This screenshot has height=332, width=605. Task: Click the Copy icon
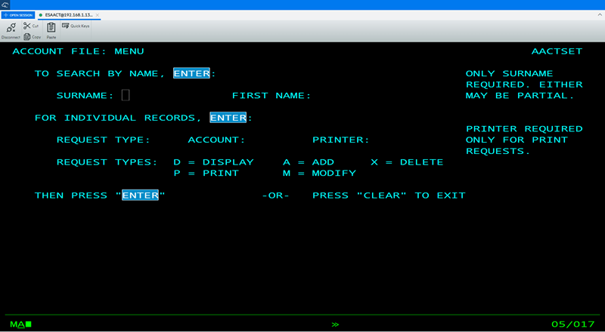tap(27, 36)
